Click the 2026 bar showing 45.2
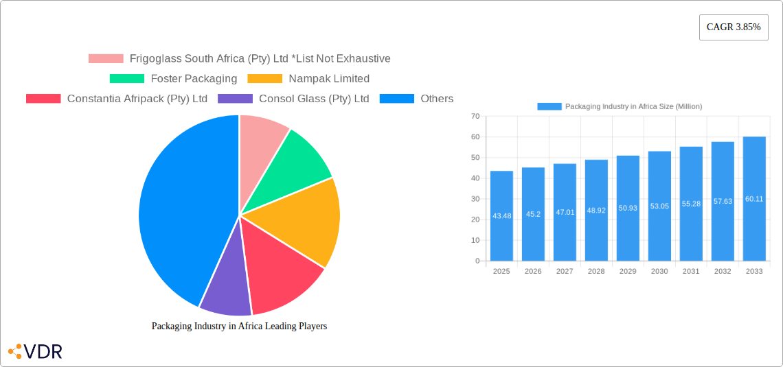This screenshot has height=367, width=783. coord(533,214)
